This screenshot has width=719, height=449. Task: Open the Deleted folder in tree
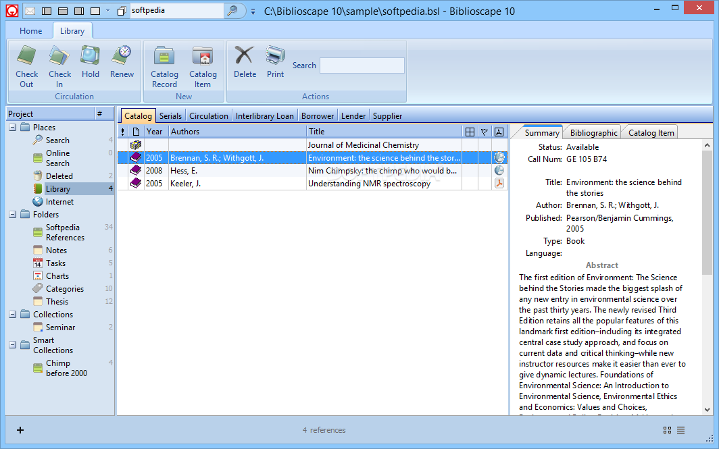(59, 176)
